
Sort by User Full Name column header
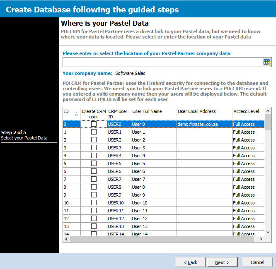154,114
